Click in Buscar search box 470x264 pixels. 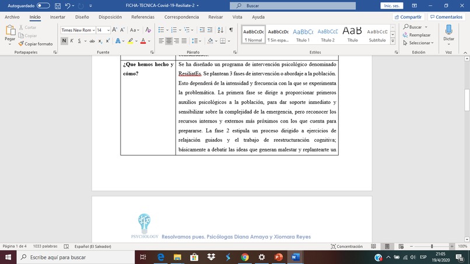(293, 6)
